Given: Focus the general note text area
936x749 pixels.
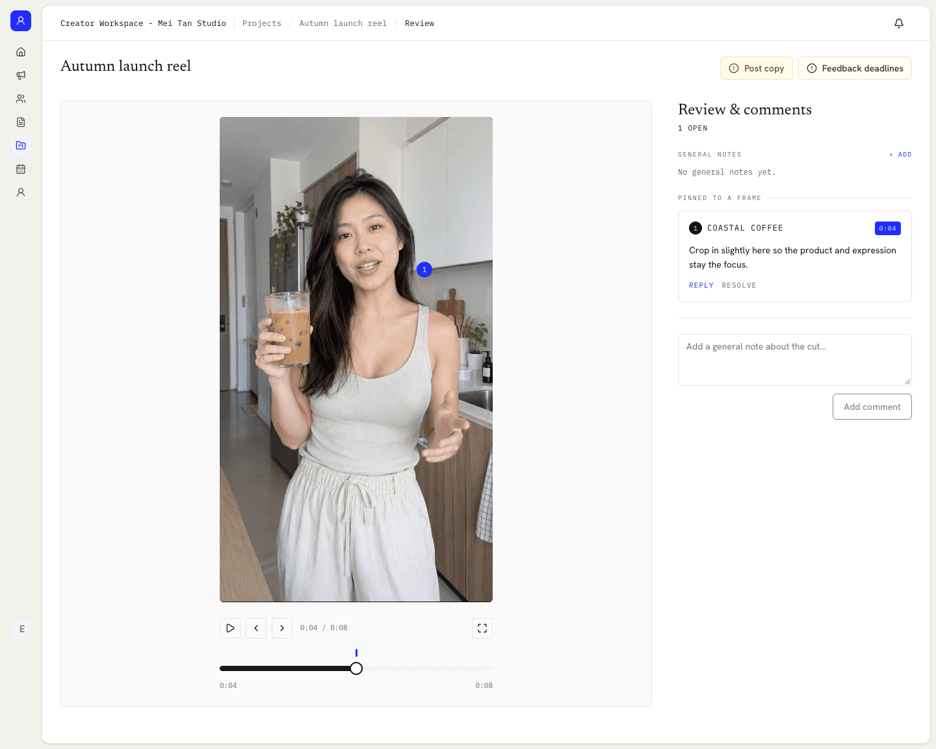Looking at the screenshot, I should point(795,360).
